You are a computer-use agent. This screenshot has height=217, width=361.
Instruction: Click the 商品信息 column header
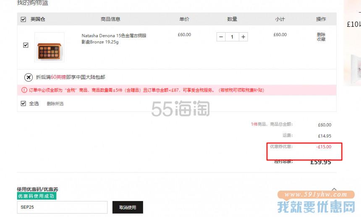(110, 19)
